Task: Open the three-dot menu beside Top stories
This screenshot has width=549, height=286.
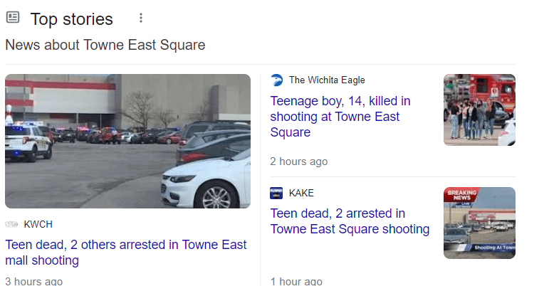Action: click(x=141, y=18)
